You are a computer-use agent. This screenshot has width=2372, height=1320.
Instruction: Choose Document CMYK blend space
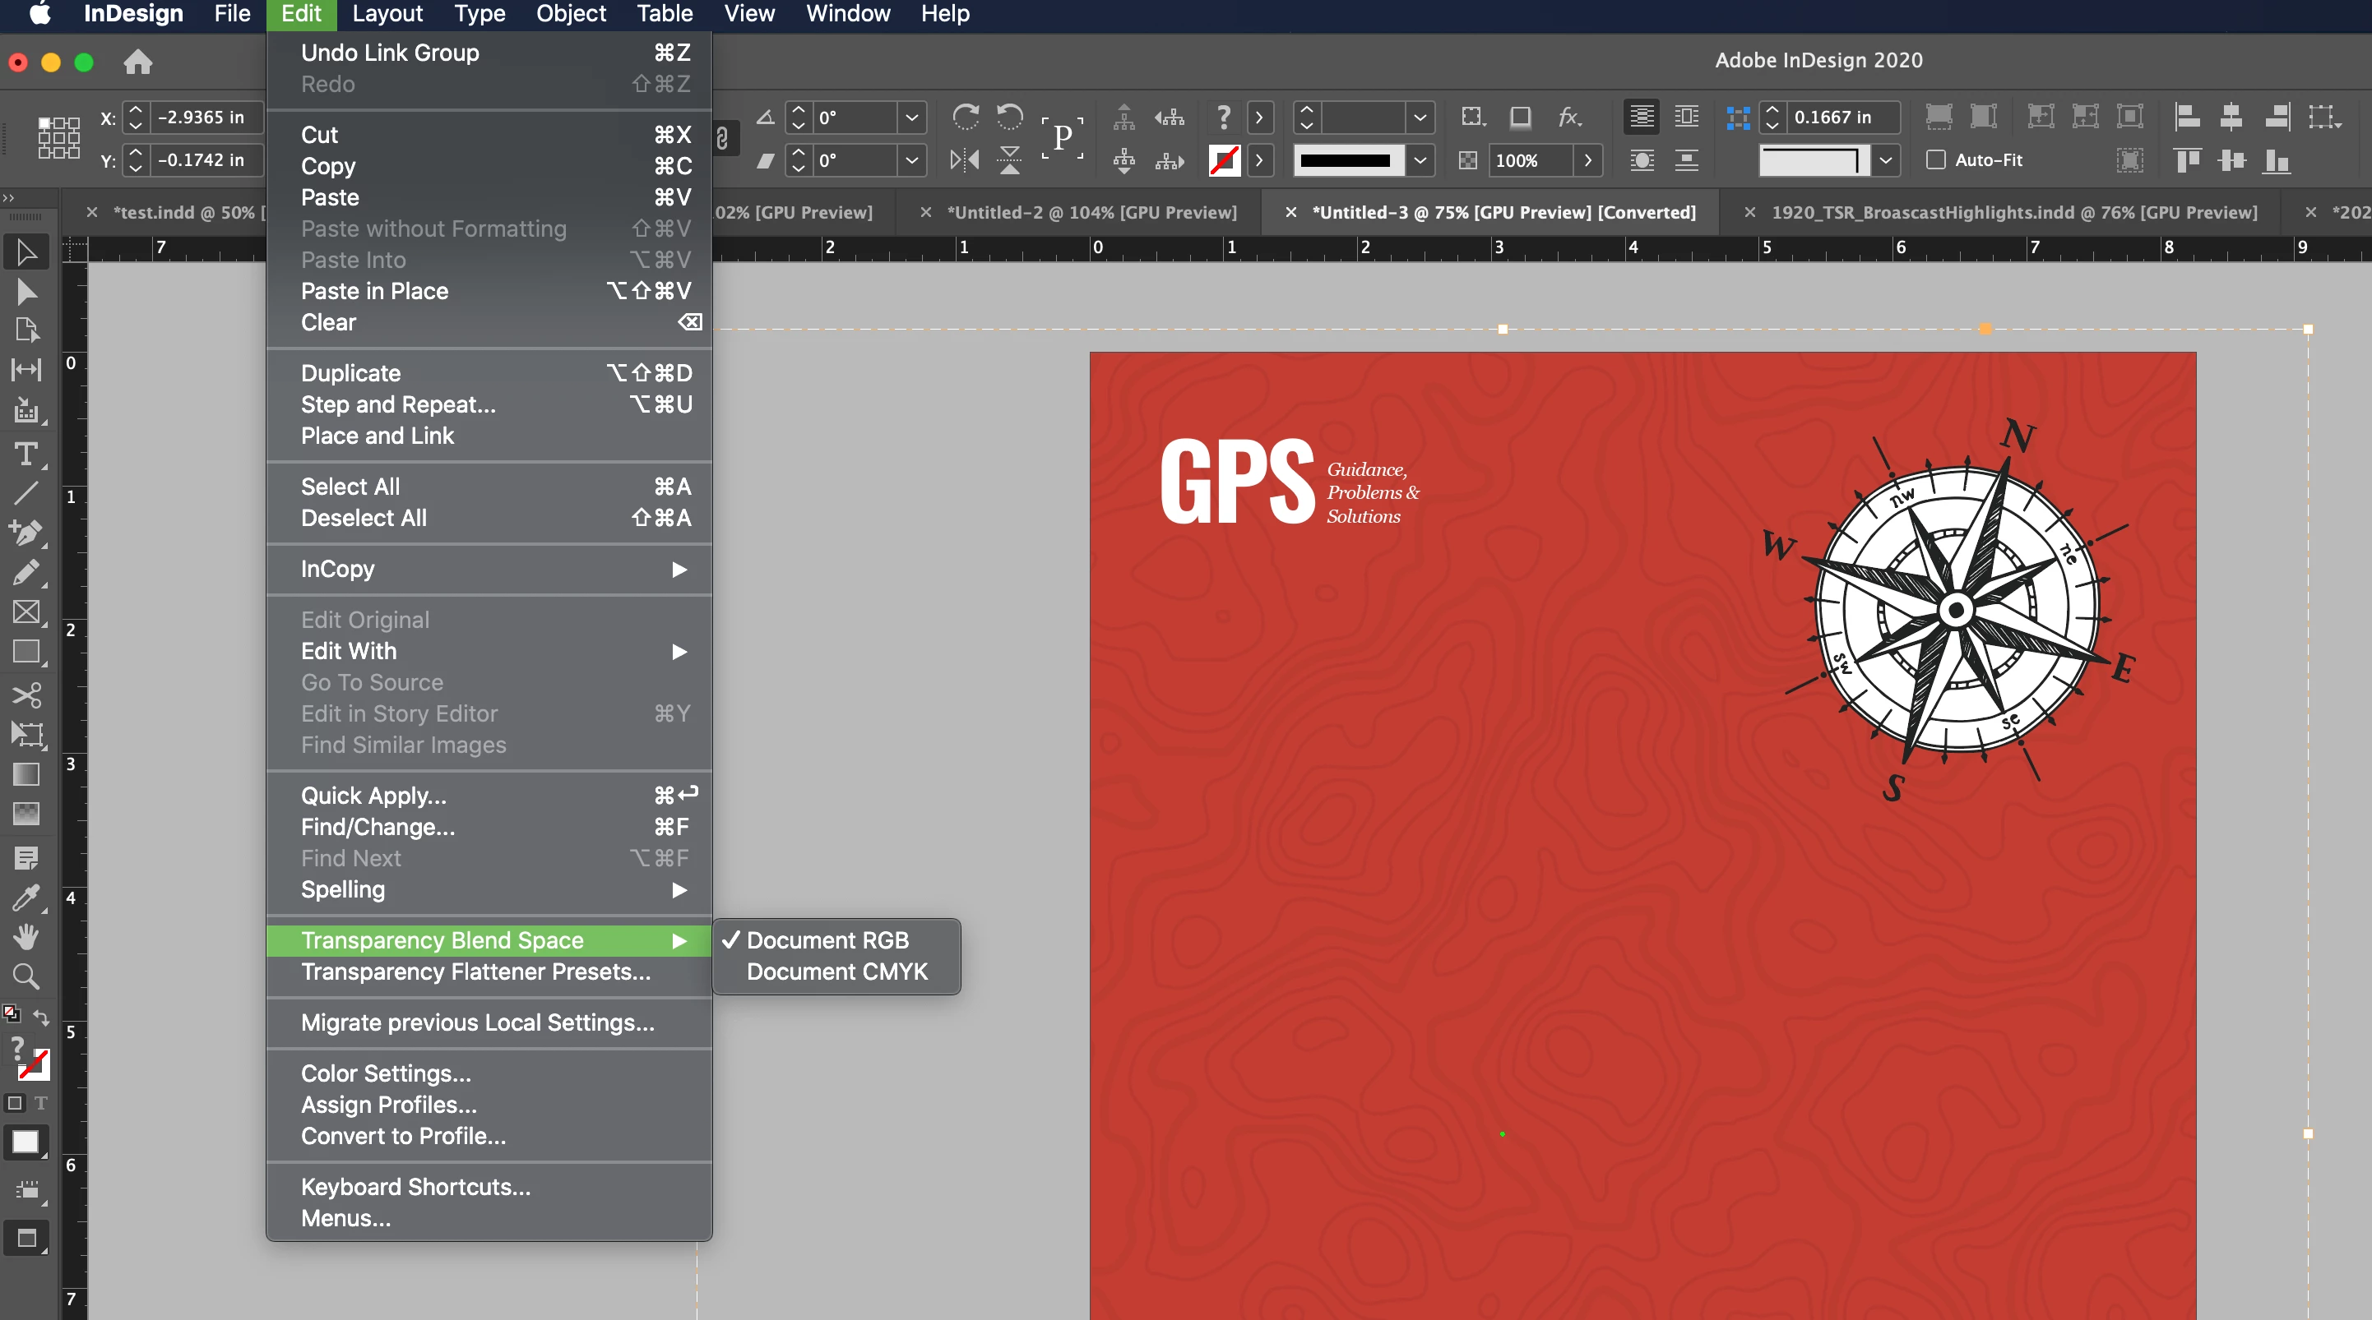pos(836,972)
